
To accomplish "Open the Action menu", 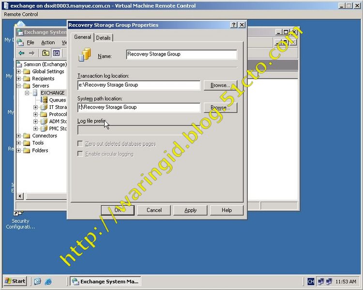I will point(48,43).
